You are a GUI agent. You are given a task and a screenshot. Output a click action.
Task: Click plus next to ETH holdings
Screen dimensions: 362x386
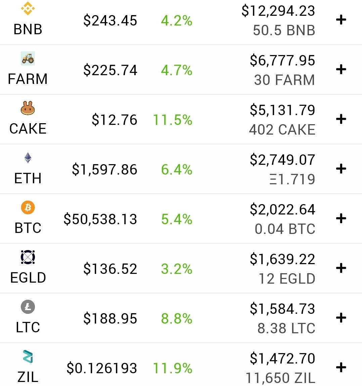click(x=341, y=169)
